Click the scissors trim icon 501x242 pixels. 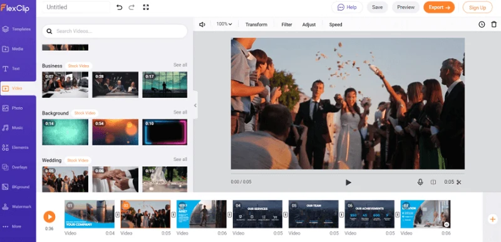click(x=459, y=182)
